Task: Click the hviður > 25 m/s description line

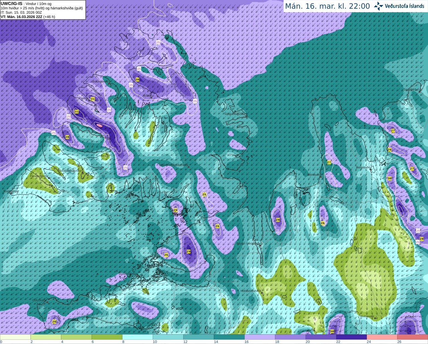Action: [x=42, y=8]
